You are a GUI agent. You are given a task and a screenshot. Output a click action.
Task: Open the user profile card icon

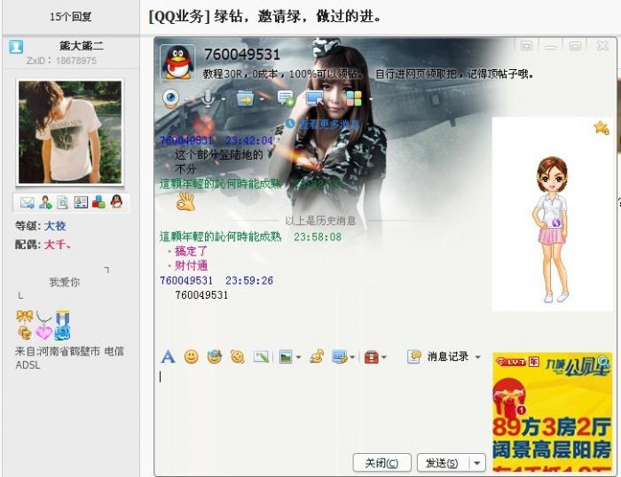[x=81, y=203]
